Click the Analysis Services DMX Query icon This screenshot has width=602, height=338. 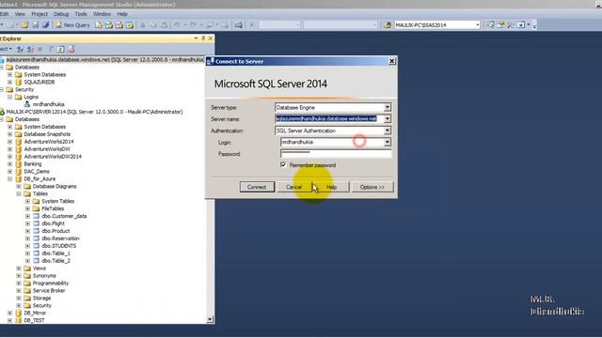coord(119,25)
